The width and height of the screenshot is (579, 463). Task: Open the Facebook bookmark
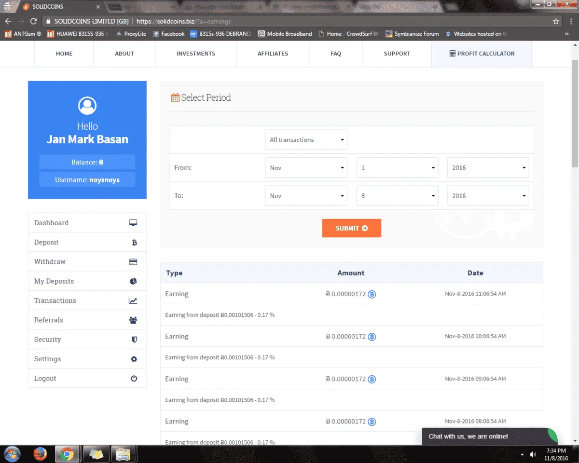click(168, 34)
